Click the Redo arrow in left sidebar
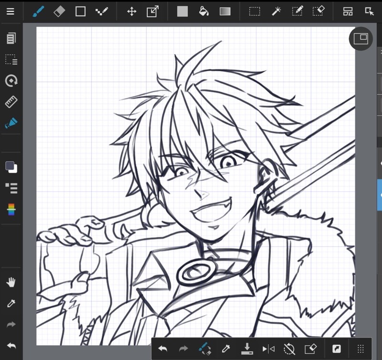382x360 pixels. pyautogui.click(x=11, y=325)
